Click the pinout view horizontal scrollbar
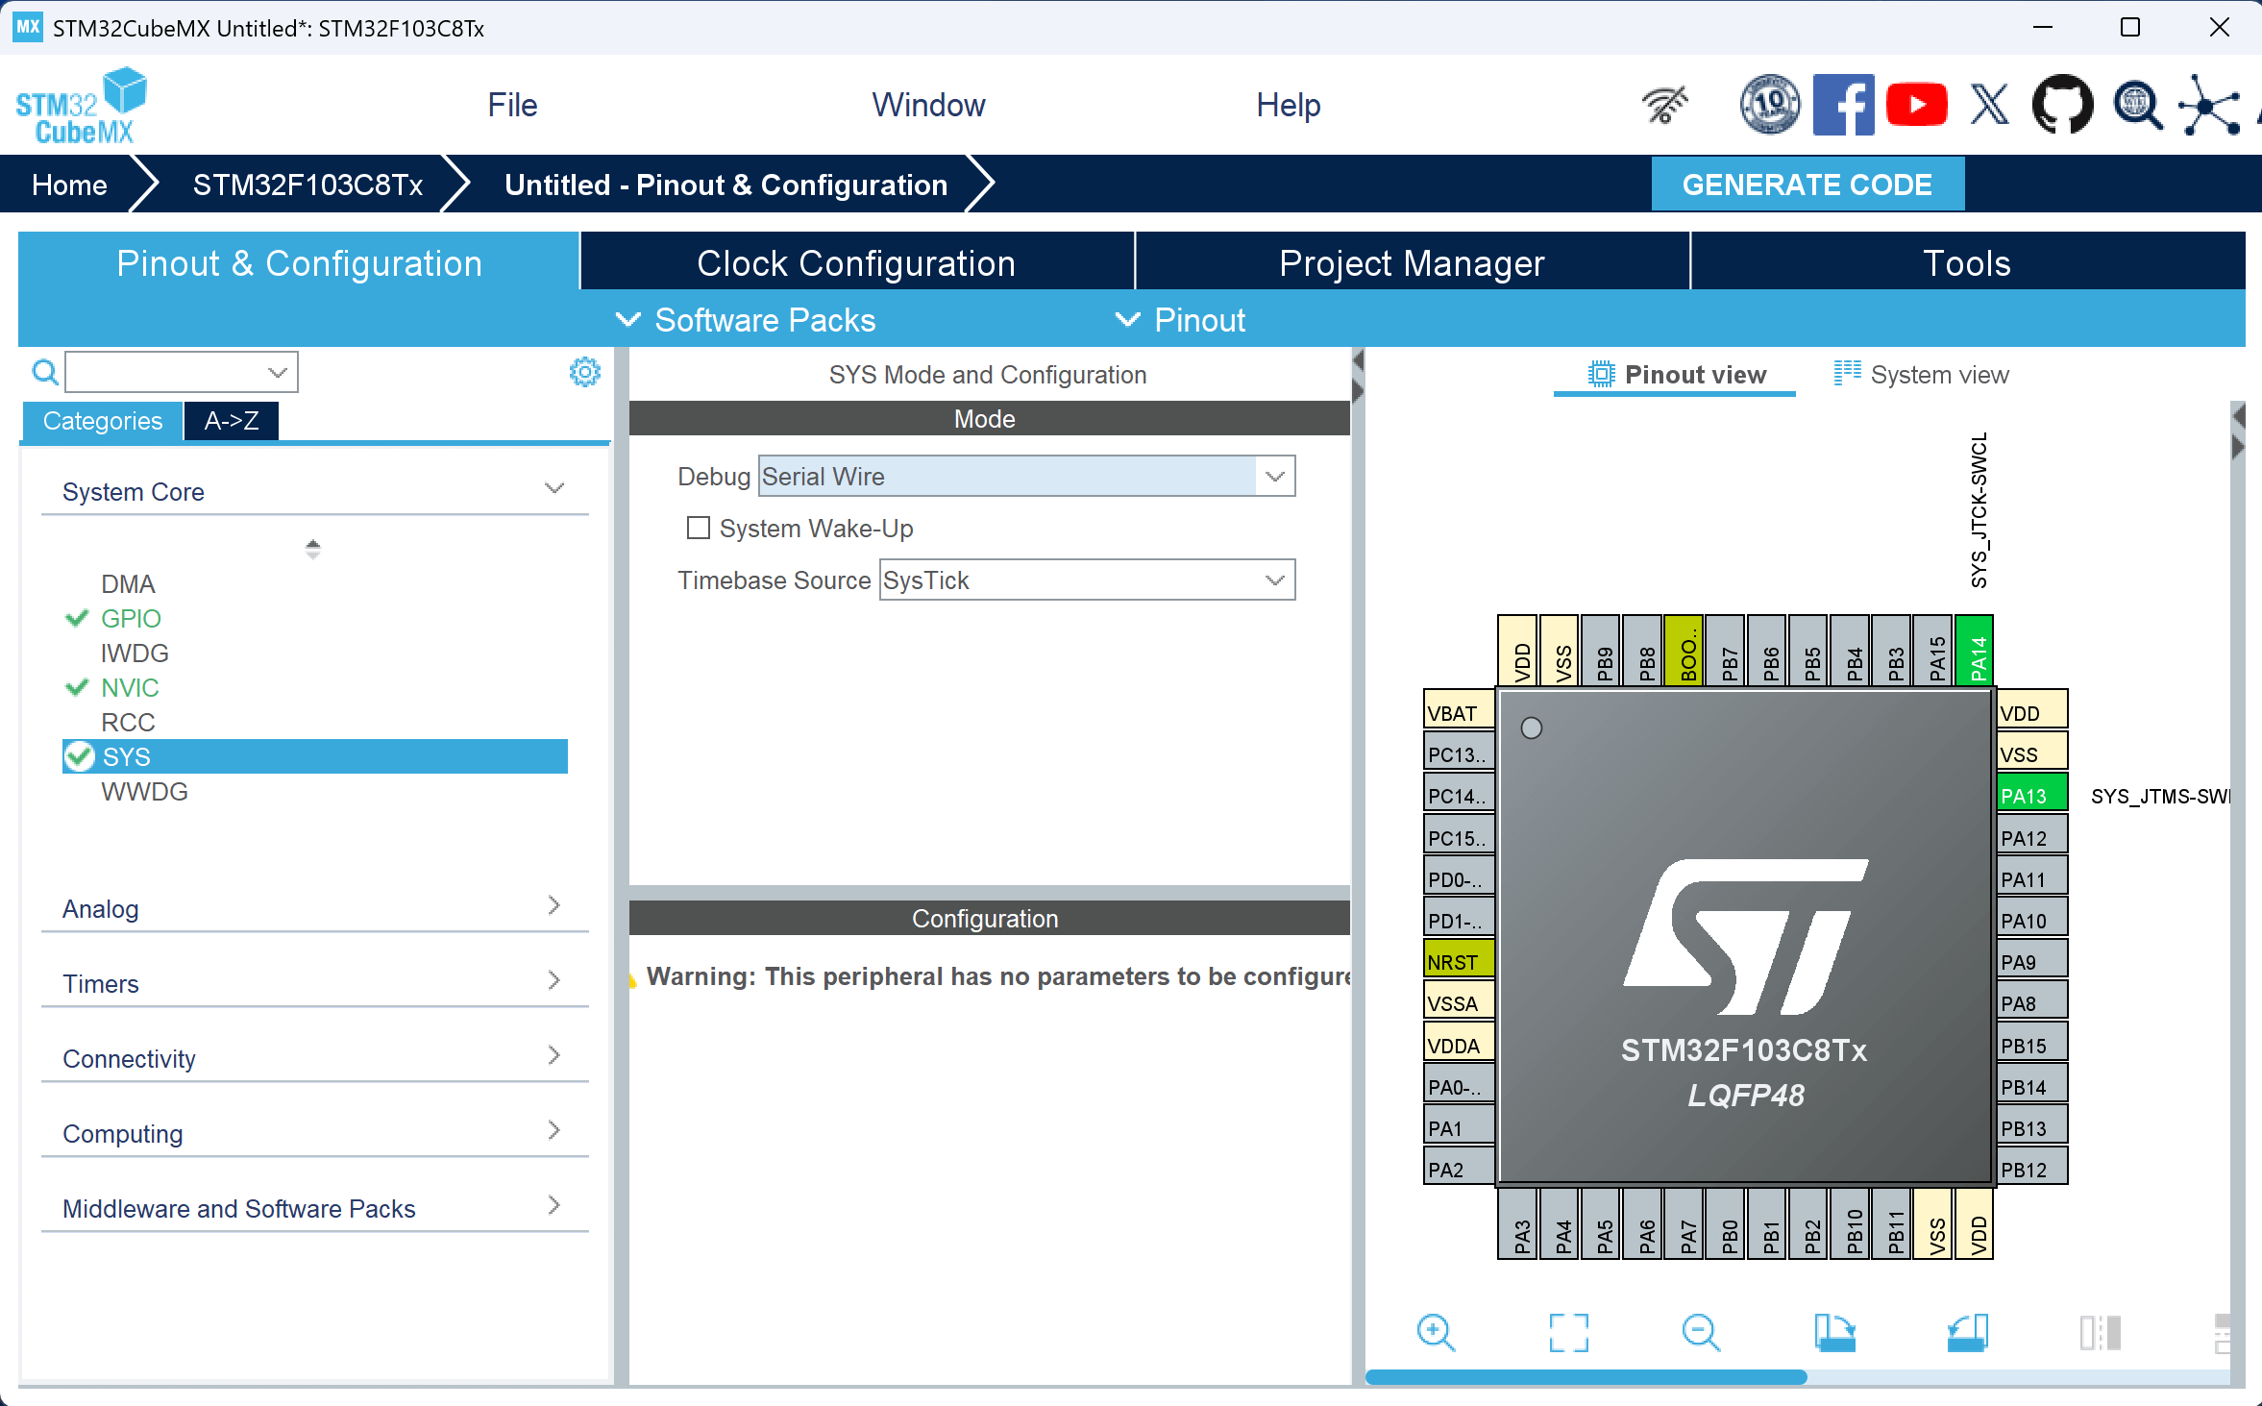 [1586, 1376]
